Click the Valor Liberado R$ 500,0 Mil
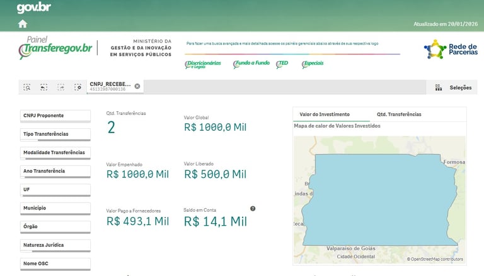The width and height of the screenshot is (484, 276). coord(215,174)
